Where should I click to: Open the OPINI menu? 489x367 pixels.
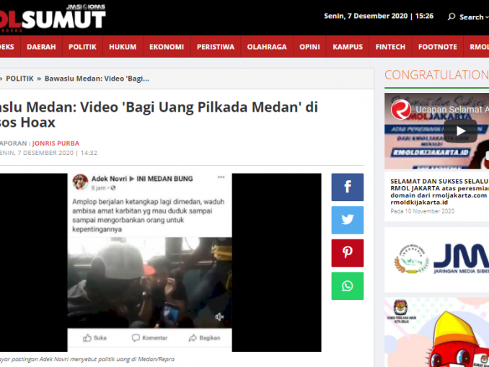pos(309,47)
